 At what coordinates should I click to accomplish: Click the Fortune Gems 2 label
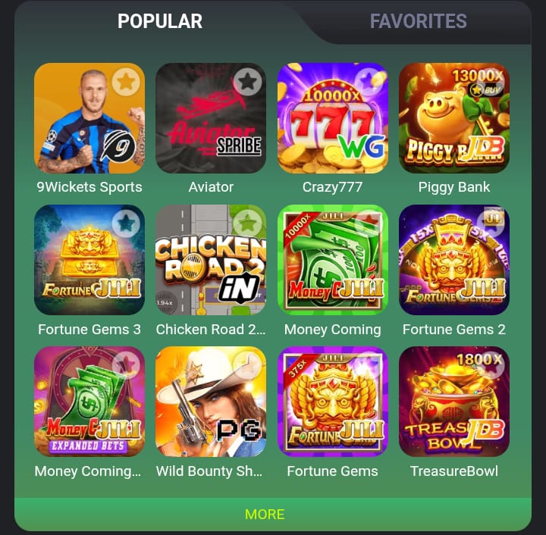454,330
